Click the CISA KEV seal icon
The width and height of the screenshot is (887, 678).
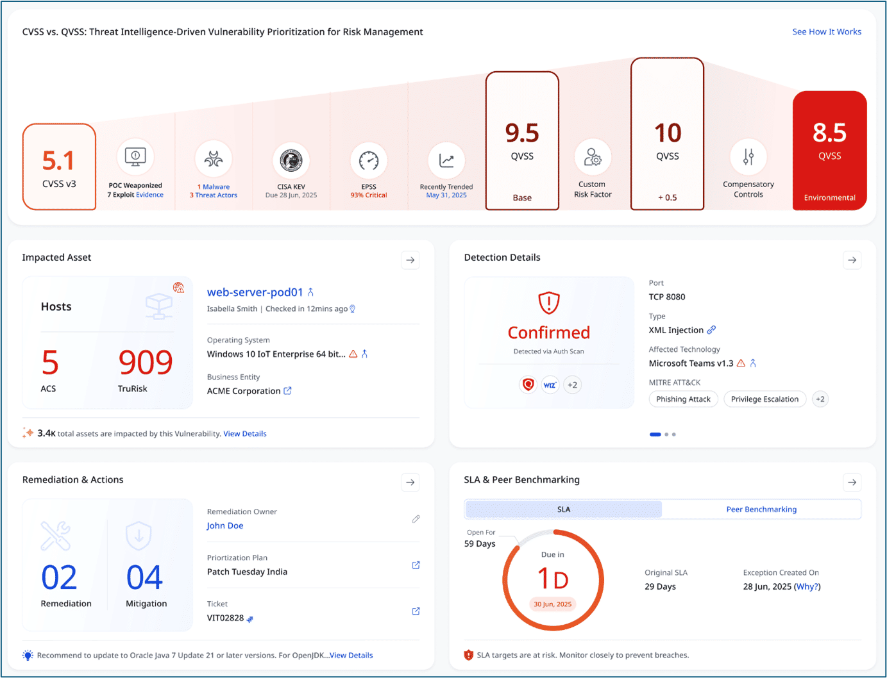click(x=291, y=160)
